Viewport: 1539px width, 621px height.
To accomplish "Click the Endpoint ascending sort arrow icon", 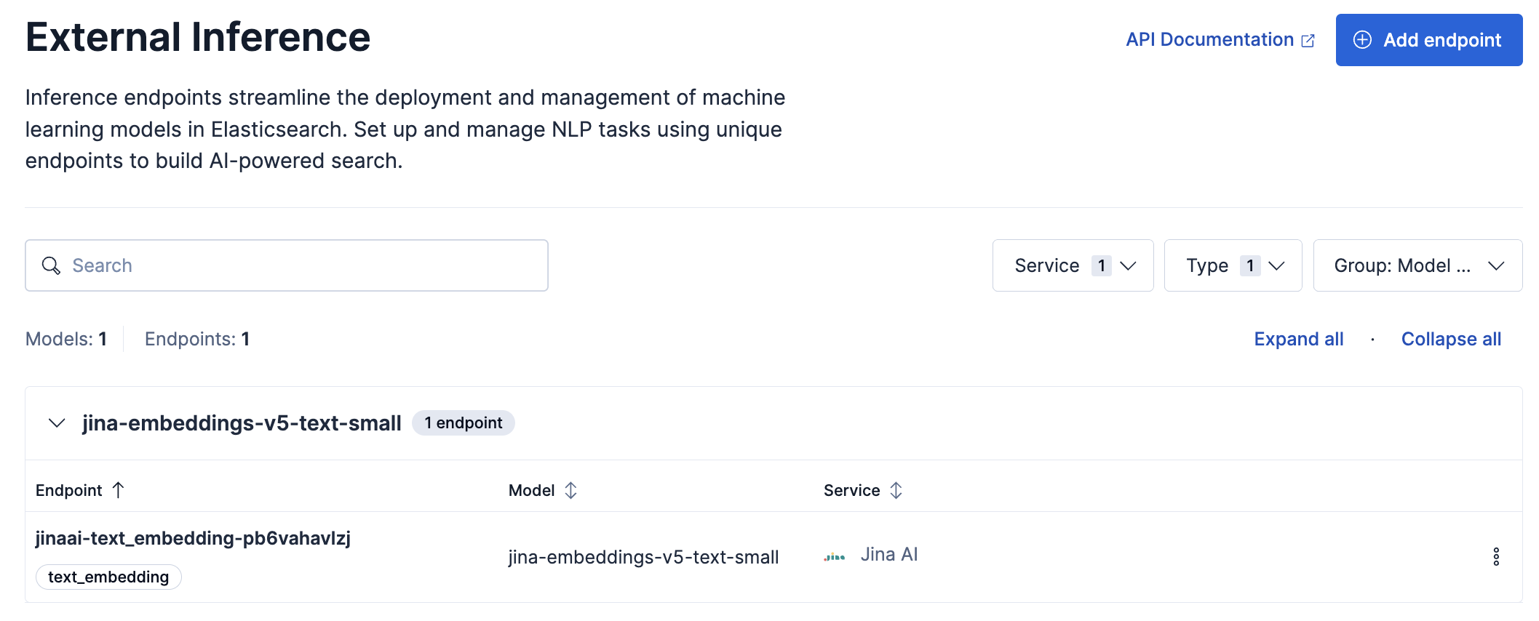I will (x=119, y=490).
